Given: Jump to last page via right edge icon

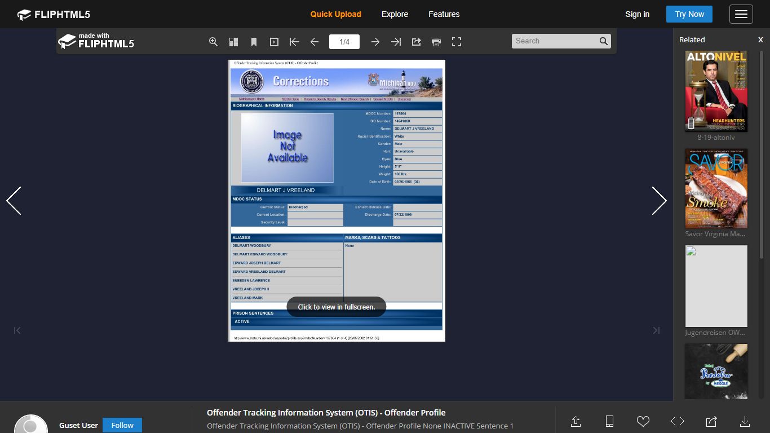Looking at the screenshot, I should [656, 330].
